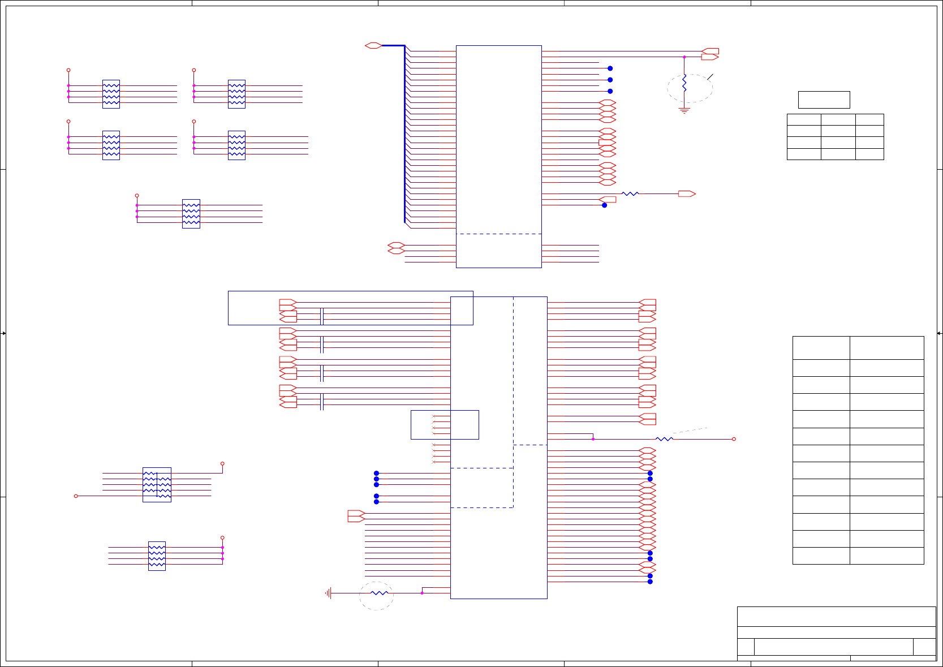Select the large outline rectangle around the top differential pairs
The width and height of the screenshot is (943, 667).
pos(351,308)
